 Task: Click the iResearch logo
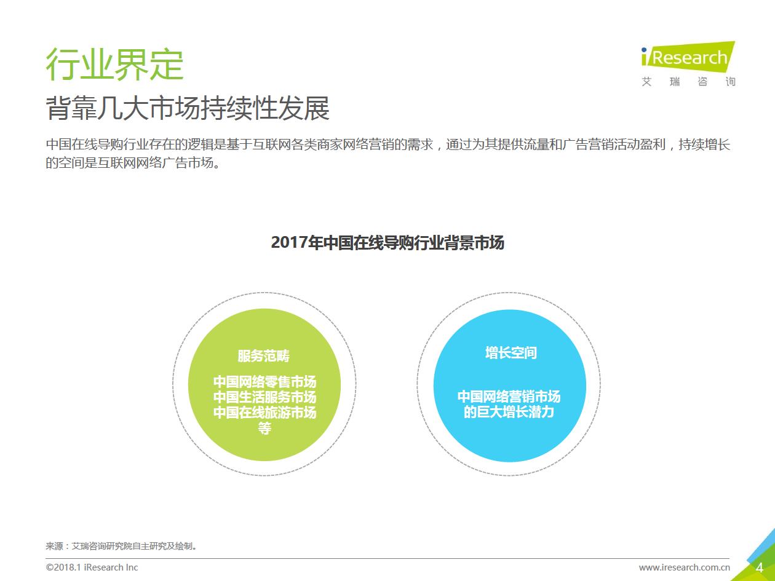point(688,58)
